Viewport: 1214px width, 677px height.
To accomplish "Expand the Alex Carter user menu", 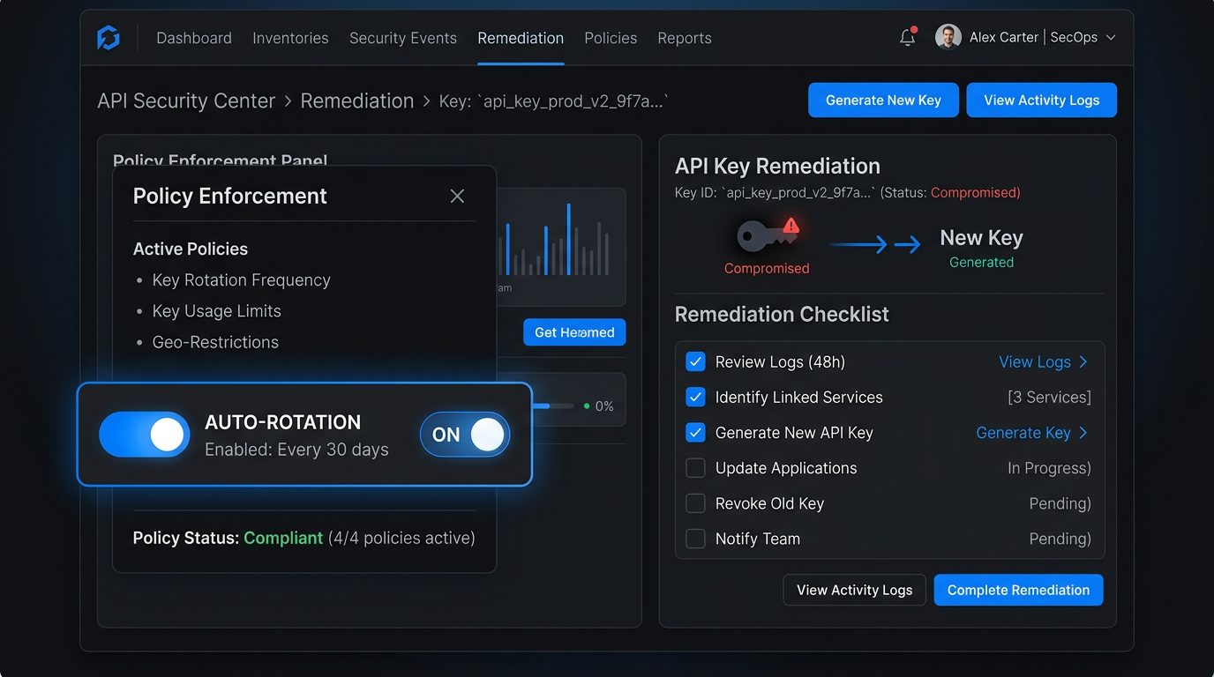I will tap(1111, 38).
